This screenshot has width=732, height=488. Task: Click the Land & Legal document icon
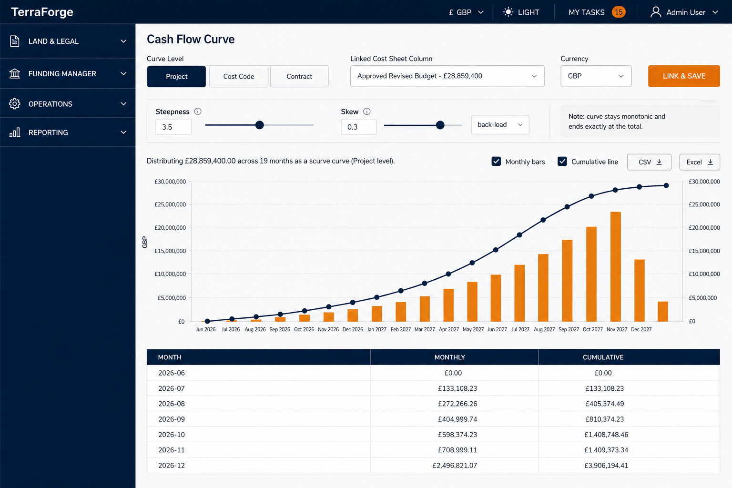[15, 41]
